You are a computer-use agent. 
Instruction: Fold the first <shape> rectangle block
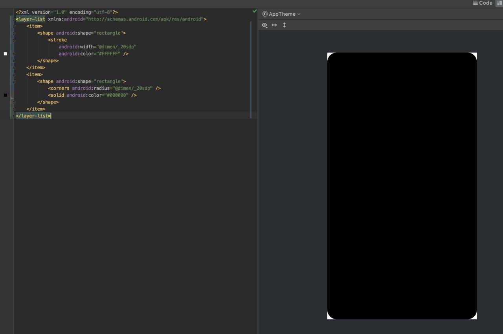[13, 33]
